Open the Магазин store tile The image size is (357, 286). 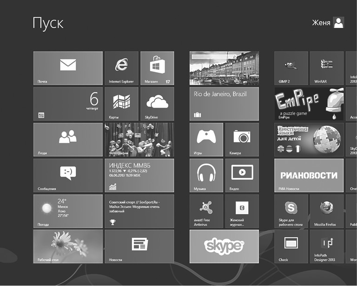tap(157, 68)
